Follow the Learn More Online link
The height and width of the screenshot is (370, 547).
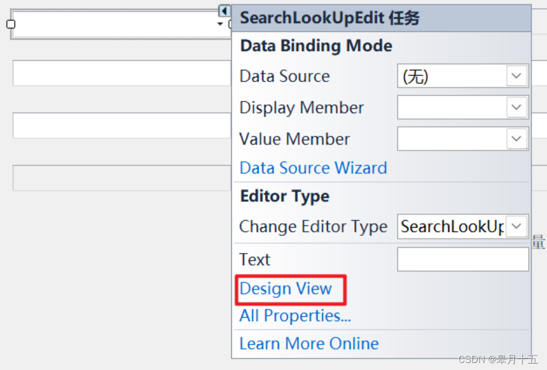click(x=309, y=343)
